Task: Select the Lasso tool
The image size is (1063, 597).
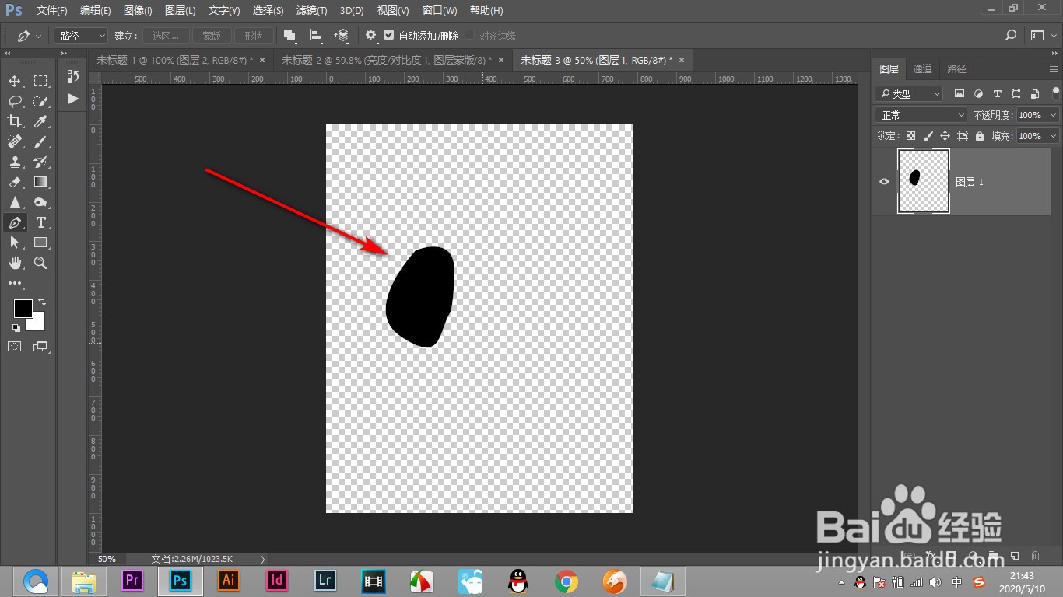Action: [x=14, y=101]
